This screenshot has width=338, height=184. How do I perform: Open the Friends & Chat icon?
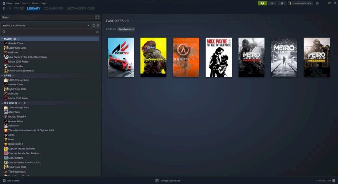click(x=334, y=181)
